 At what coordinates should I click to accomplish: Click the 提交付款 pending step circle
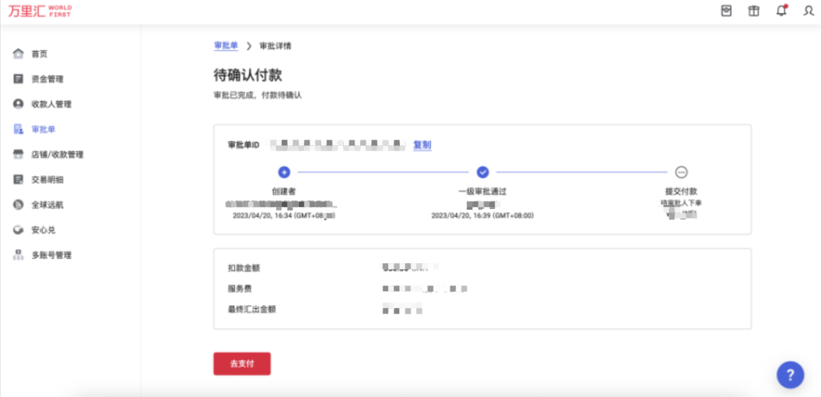click(681, 172)
